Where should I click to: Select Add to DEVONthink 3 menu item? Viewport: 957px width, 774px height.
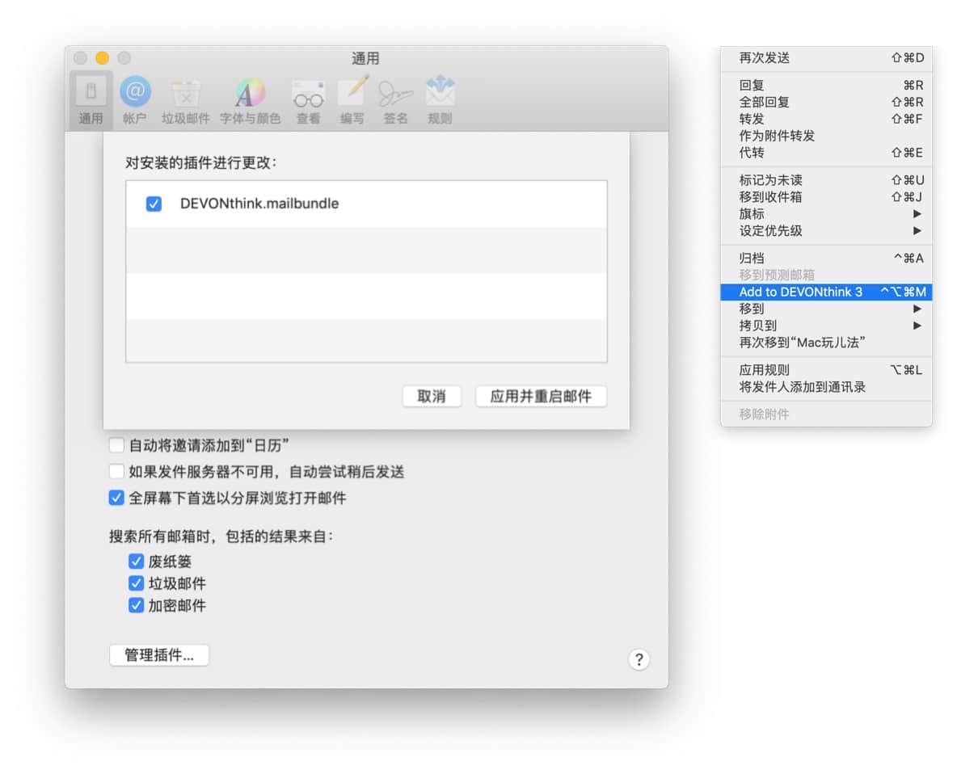pyautogui.click(x=826, y=292)
